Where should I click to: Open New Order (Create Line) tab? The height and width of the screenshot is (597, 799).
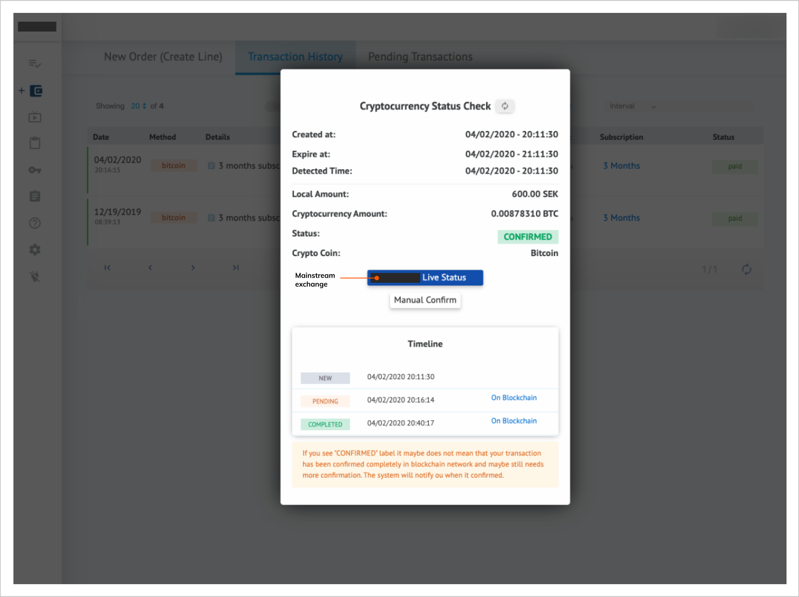coord(163,57)
